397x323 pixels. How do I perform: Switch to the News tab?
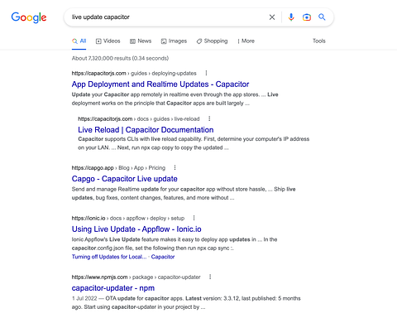tap(141, 41)
